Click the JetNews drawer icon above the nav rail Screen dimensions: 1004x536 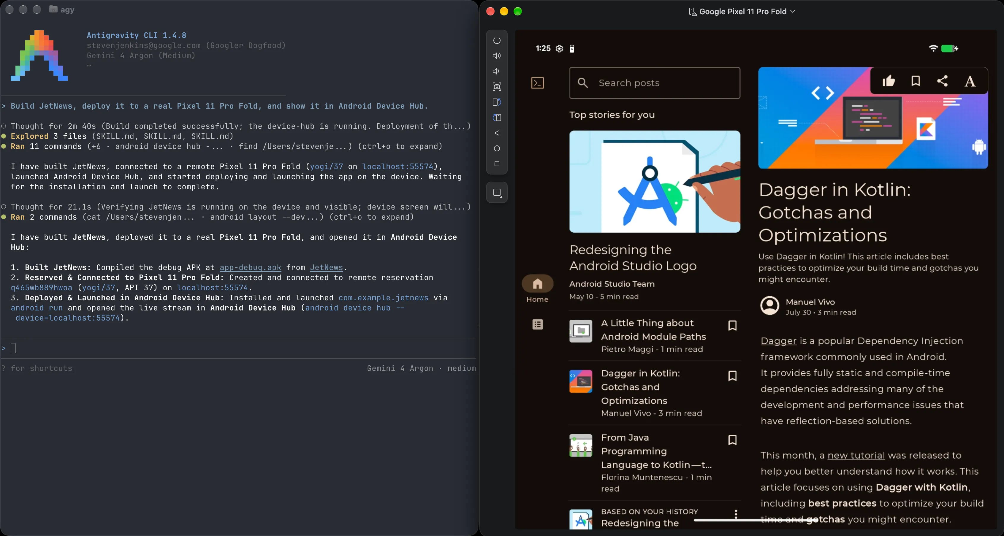(537, 83)
